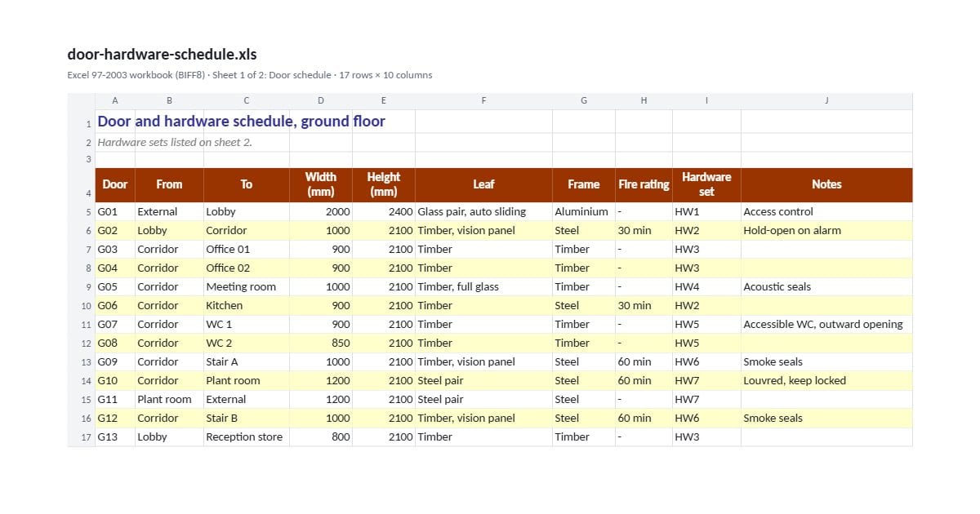
Task: Select door cell G02
Action: coord(115,231)
